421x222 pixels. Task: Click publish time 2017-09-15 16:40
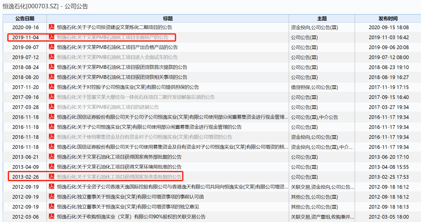(389, 97)
